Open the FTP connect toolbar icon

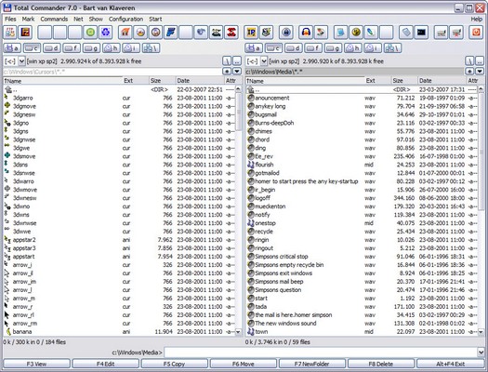point(10,33)
